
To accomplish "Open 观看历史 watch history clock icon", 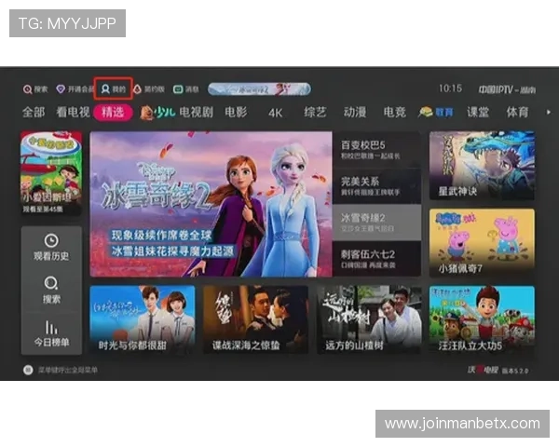I will click(51, 240).
